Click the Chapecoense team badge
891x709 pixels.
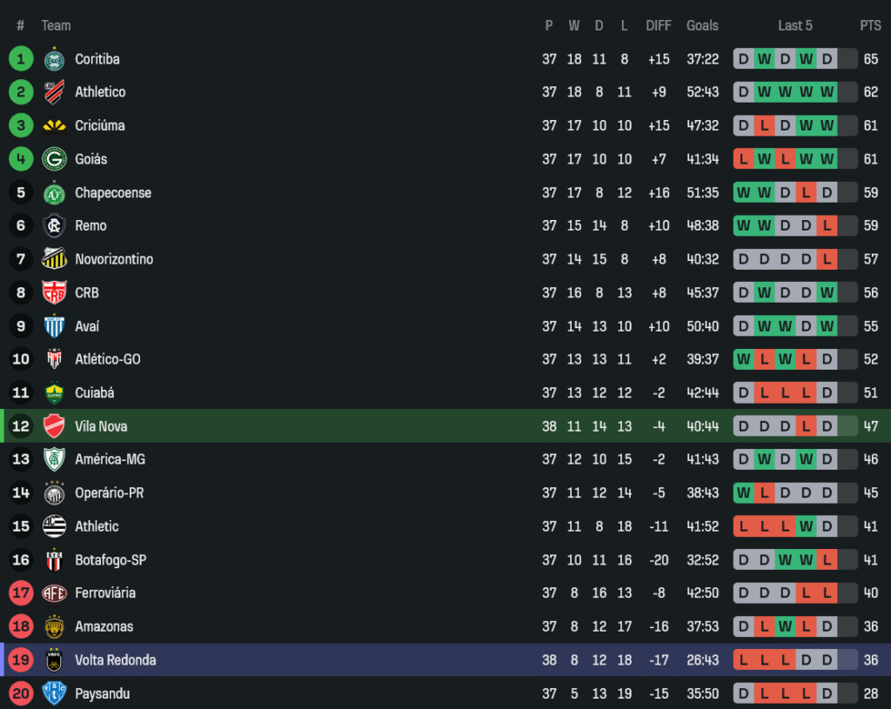[54, 192]
